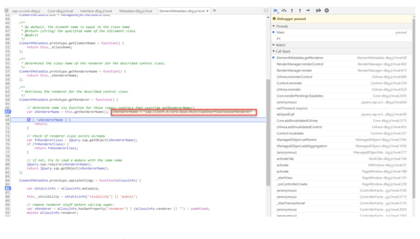Resume script execution in debugger
The height and width of the screenshot is (239, 420).
click(x=275, y=10)
